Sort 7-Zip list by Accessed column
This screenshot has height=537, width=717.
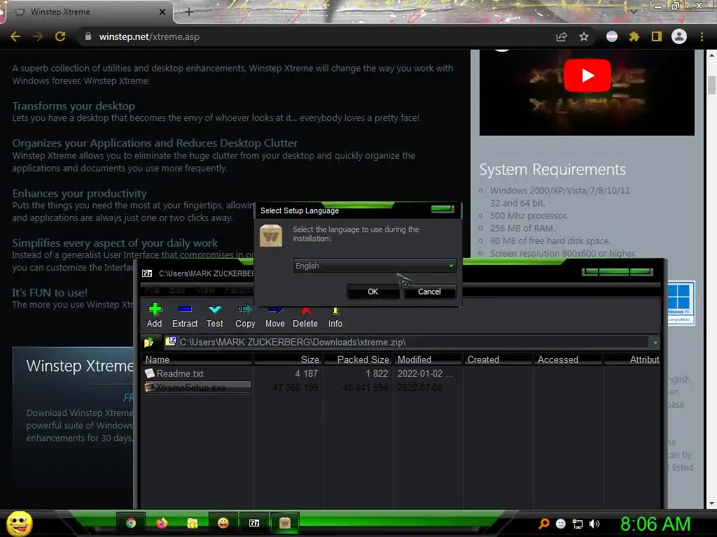(567, 359)
